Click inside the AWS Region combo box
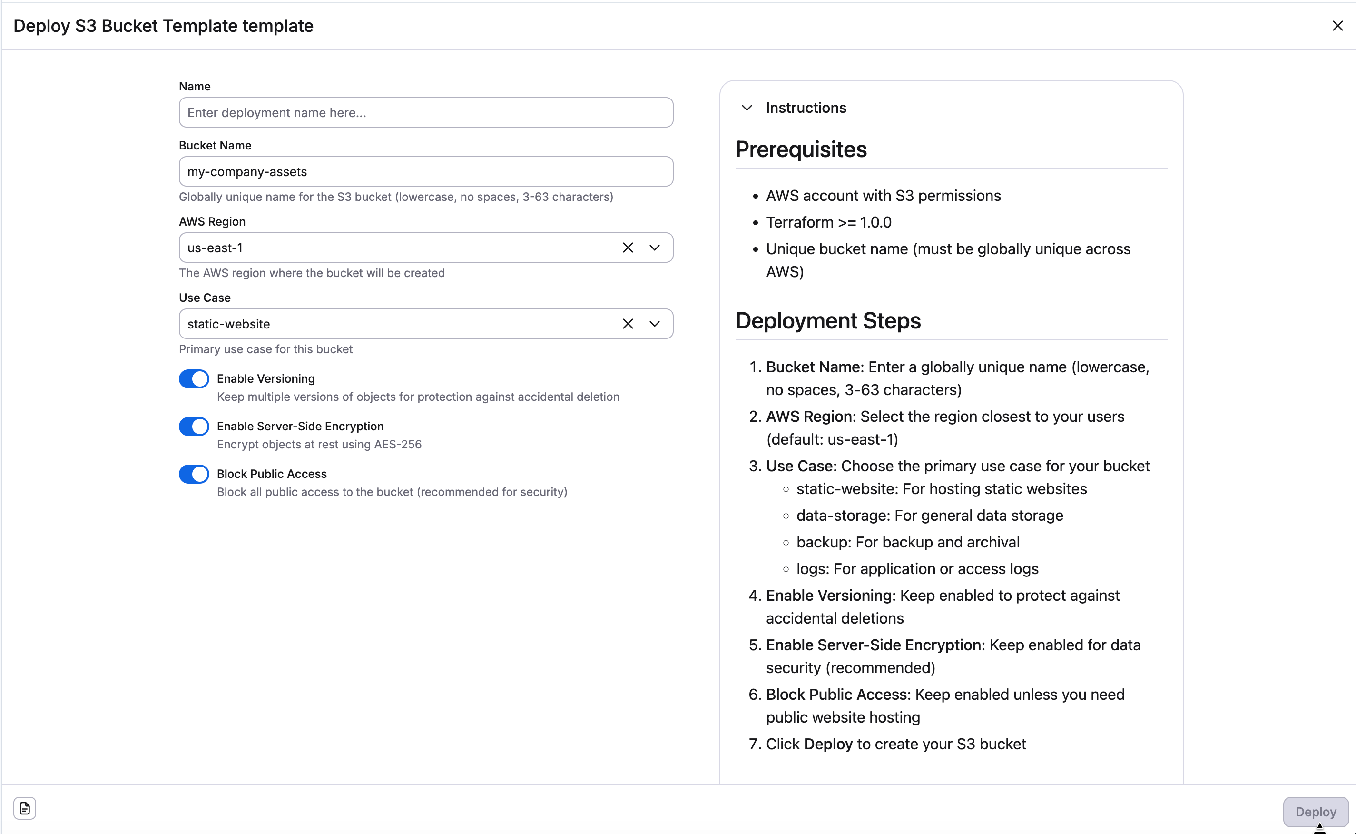Image resolution: width=1356 pixels, height=834 pixels. coord(386,248)
